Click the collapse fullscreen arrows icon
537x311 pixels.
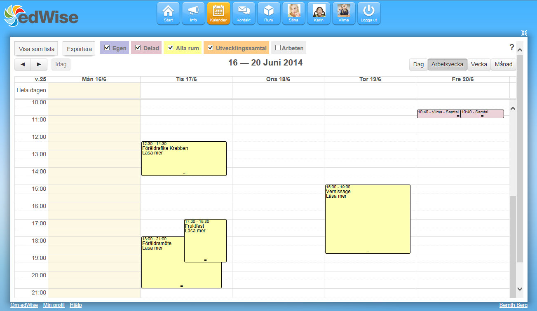click(x=524, y=33)
